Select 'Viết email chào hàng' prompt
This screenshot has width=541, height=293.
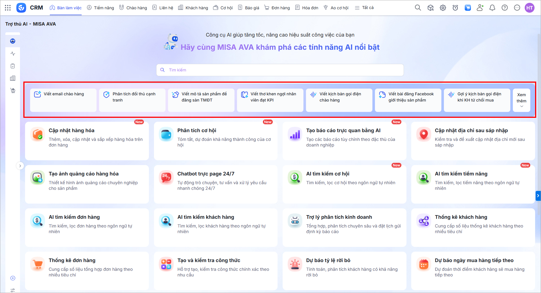click(63, 100)
